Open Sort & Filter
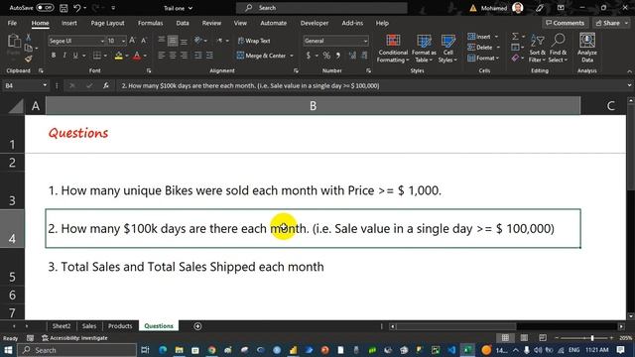This screenshot has height=357, width=635. tap(537, 49)
